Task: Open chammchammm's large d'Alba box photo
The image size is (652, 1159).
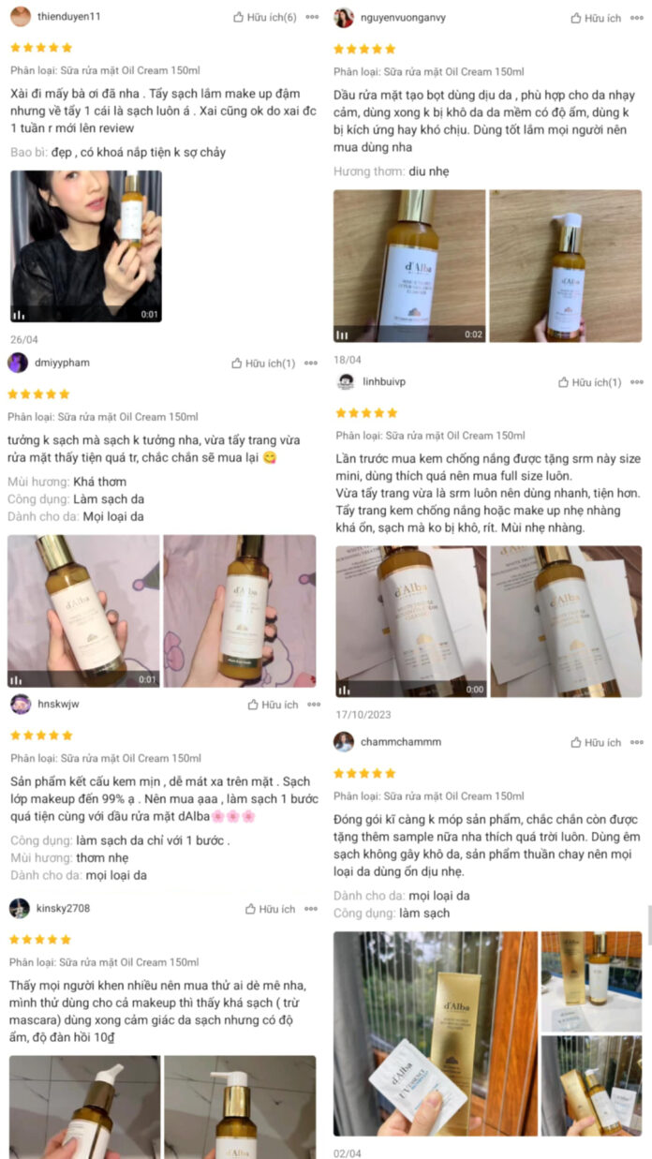Action: 436,1033
